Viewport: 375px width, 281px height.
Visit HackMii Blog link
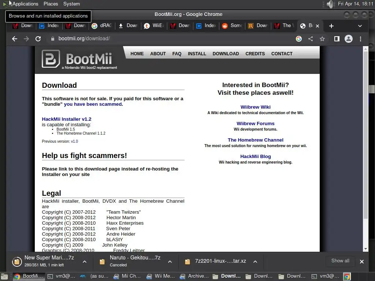255,157
